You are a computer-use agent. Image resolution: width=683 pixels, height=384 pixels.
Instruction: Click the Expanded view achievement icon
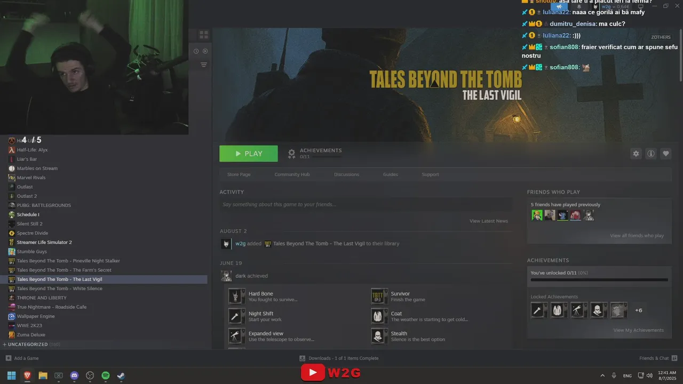236,335
